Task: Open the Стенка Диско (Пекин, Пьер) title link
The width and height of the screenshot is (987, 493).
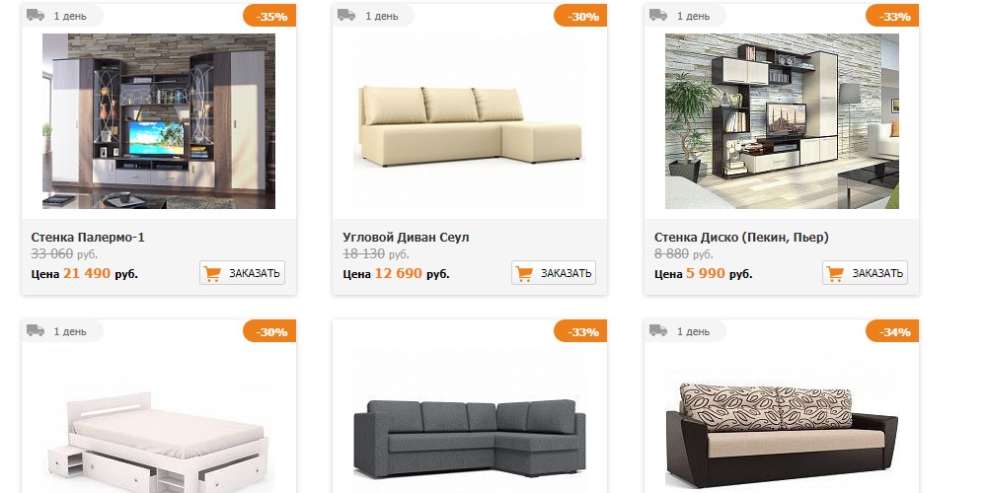Action: [741, 237]
